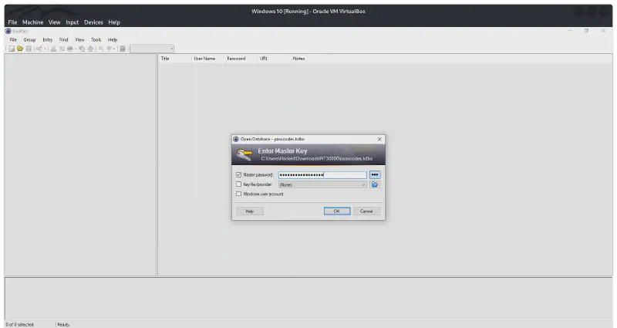Click the Help button in the dialog
The height and width of the screenshot is (328, 617).
(x=250, y=211)
